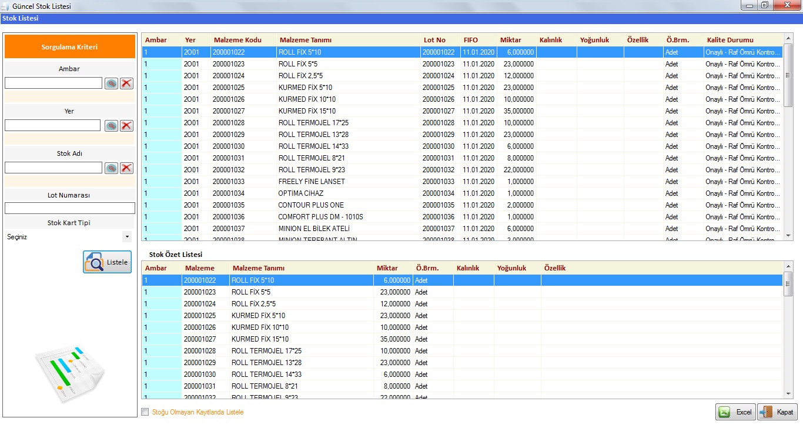The width and height of the screenshot is (803, 428).
Task: Open the Yer lookup search icon
Action: click(x=112, y=126)
